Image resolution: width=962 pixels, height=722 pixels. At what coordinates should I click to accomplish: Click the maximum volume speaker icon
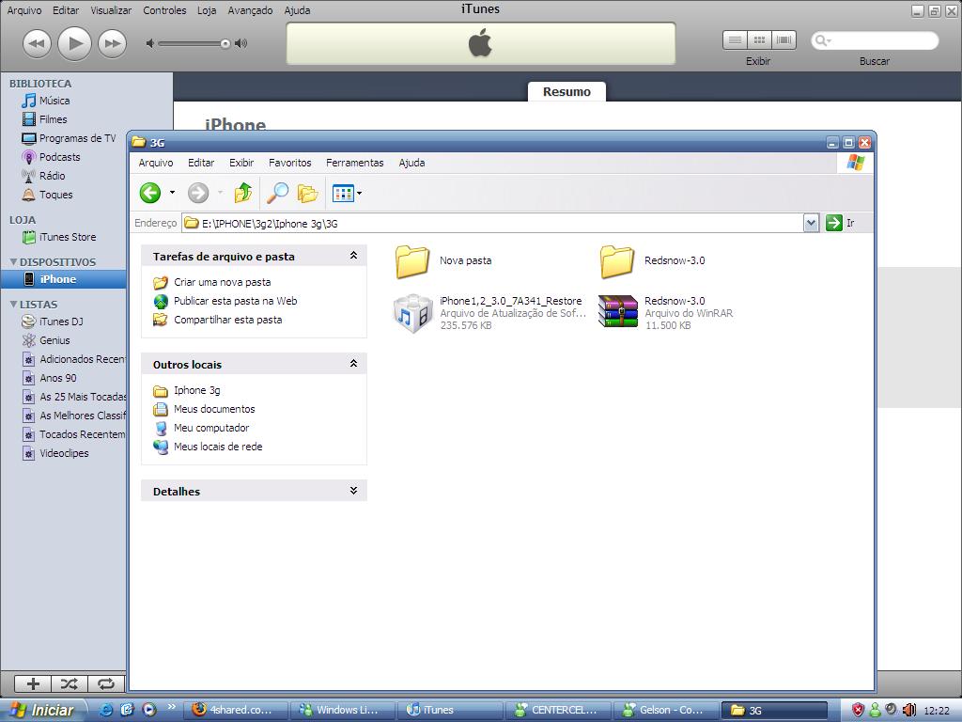coord(241,43)
